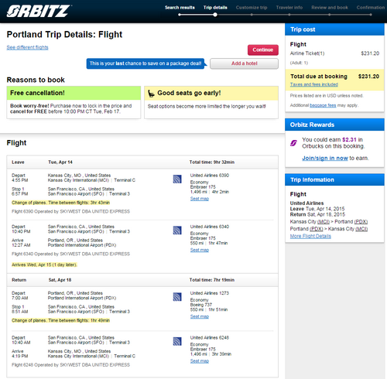Click the Add a hotel button
387x379 pixels.
[x=244, y=63]
